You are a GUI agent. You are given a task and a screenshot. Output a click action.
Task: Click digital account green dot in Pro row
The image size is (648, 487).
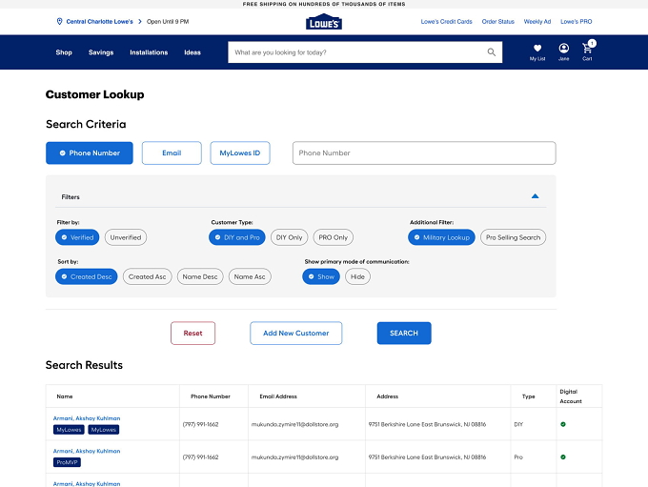pos(563,457)
